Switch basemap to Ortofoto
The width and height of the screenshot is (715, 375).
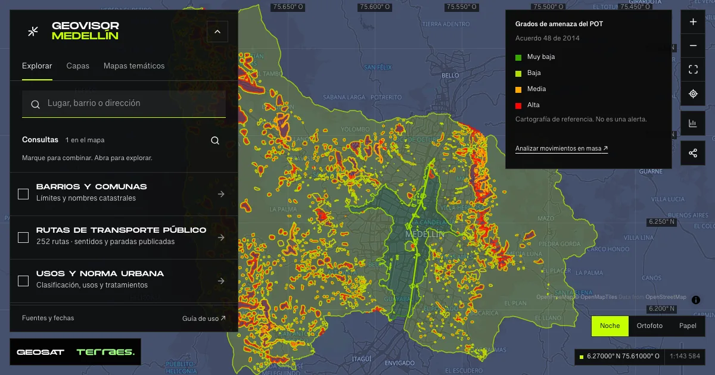(649, 326)
